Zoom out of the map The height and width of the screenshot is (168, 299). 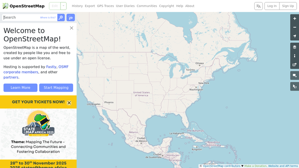click(x=295, y=27)
